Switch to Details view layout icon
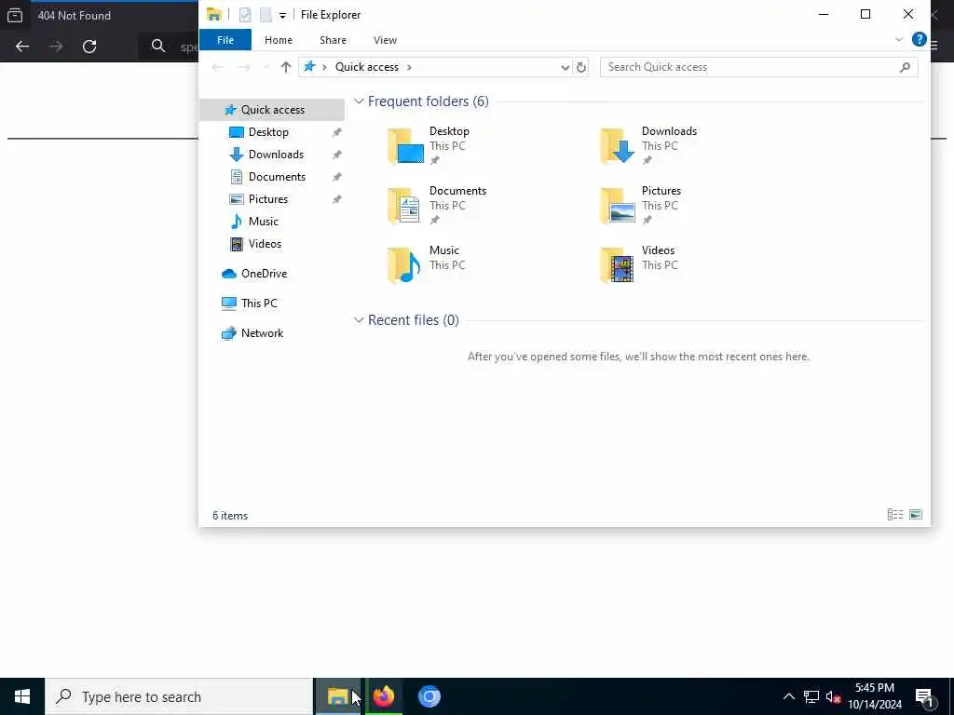 (895, 515)
